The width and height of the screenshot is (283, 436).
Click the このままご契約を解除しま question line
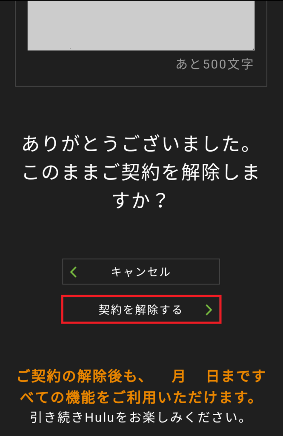coord(141,172)
